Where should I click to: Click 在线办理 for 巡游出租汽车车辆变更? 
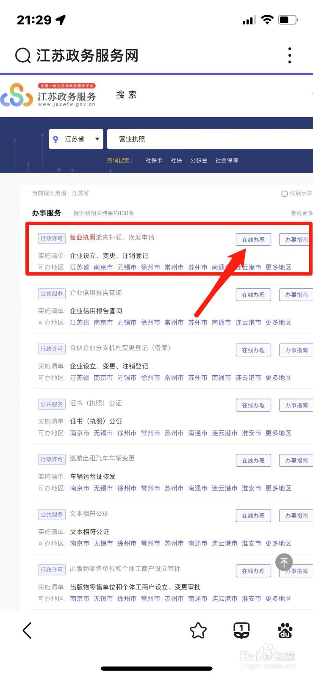tap(253, 461)
